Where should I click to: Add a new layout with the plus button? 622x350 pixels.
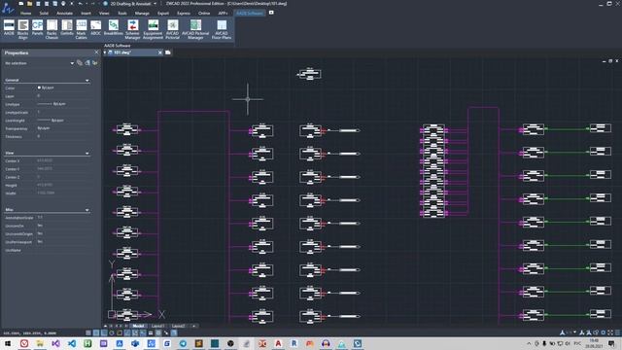pyautogui.click(x=194, y=326)
